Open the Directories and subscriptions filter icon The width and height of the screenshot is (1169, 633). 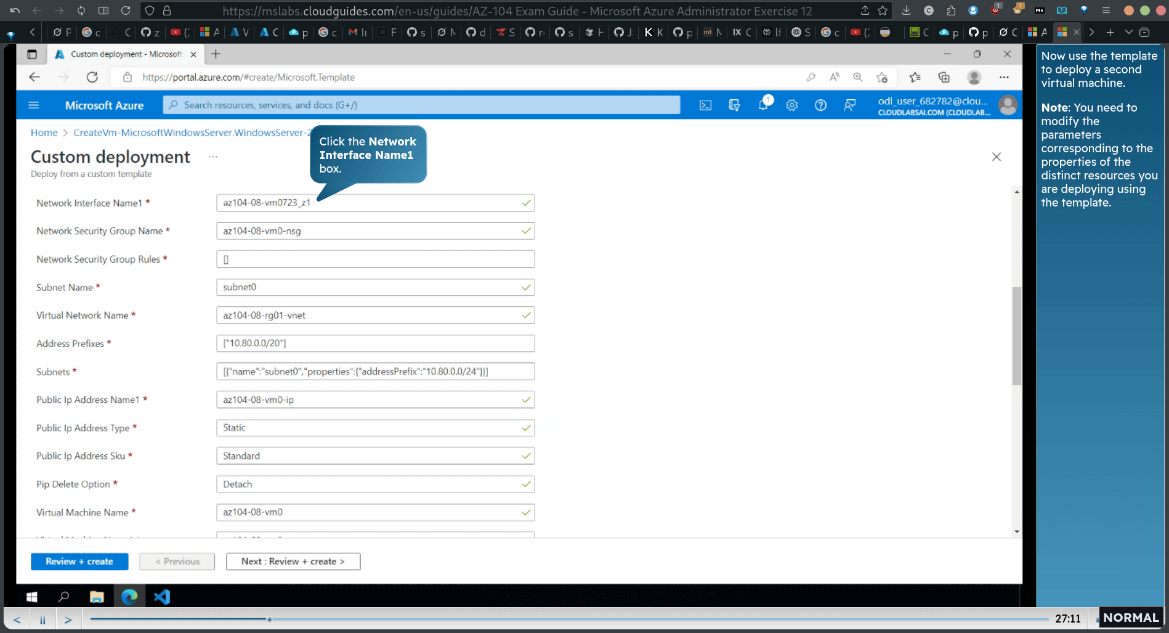coord(734,105)
